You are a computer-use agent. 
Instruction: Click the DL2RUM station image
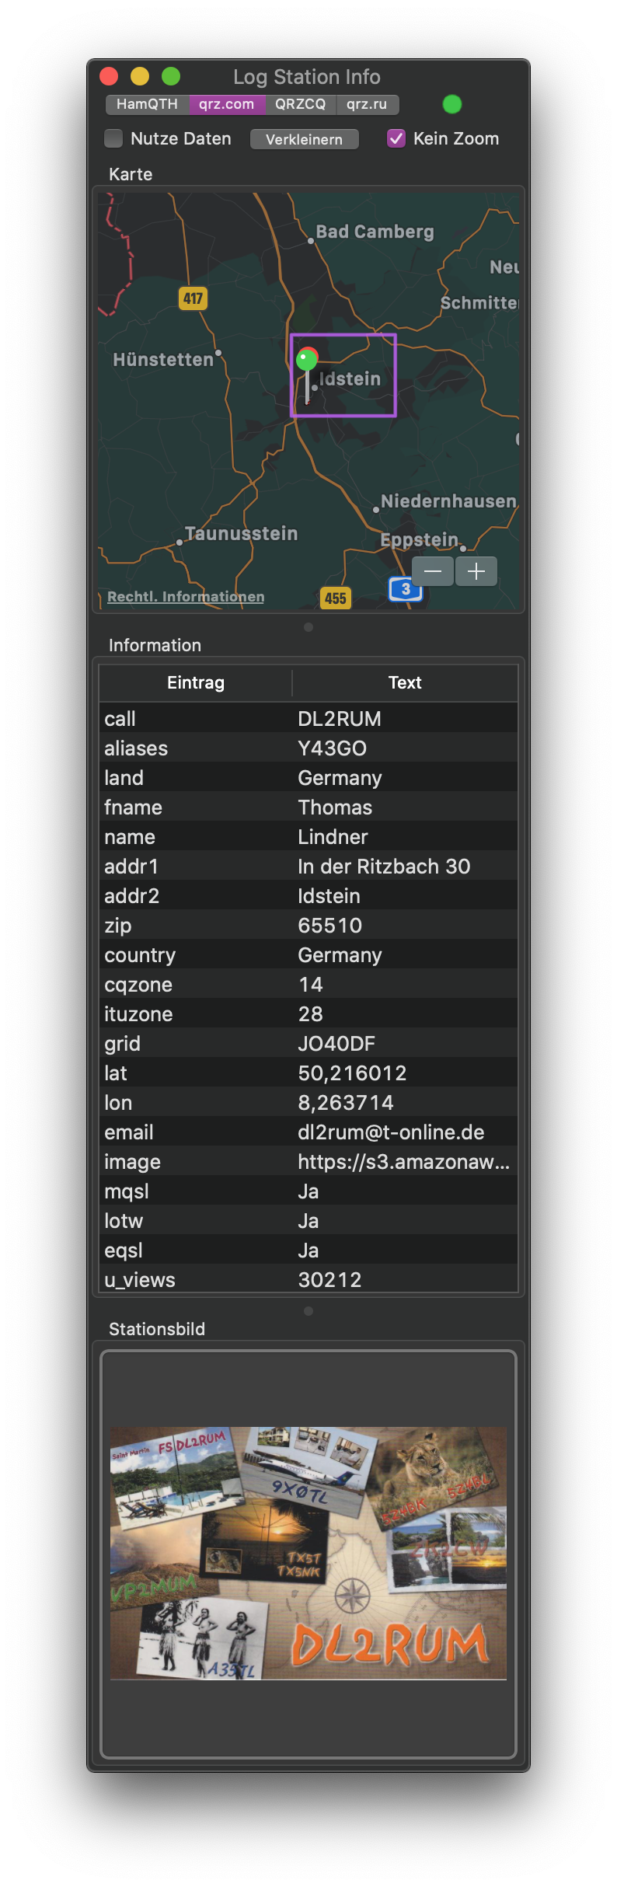click(x=308, y=1553)
